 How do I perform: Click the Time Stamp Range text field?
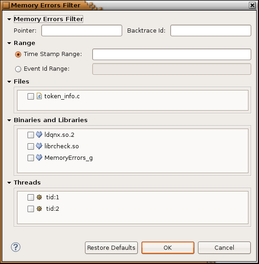click(172, 54)
